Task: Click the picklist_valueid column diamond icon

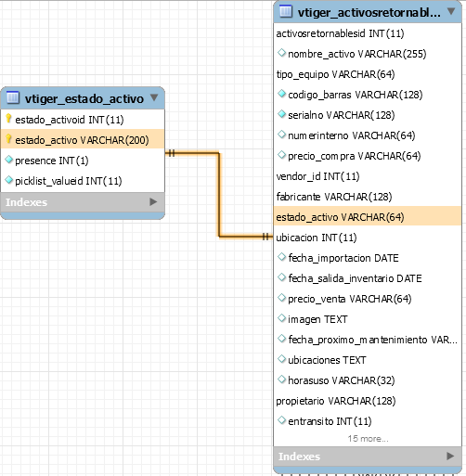Action: pyautogui.click(x=9, y=180)
